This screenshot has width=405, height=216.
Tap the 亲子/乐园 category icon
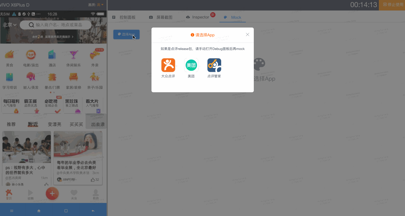coord(95,77)
